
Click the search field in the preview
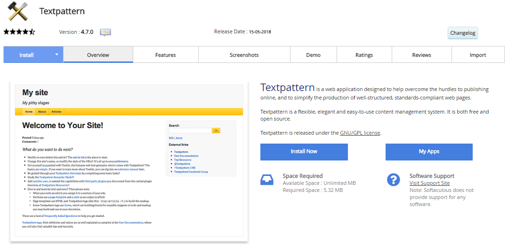pyautogui.click(x=190, y=131)
